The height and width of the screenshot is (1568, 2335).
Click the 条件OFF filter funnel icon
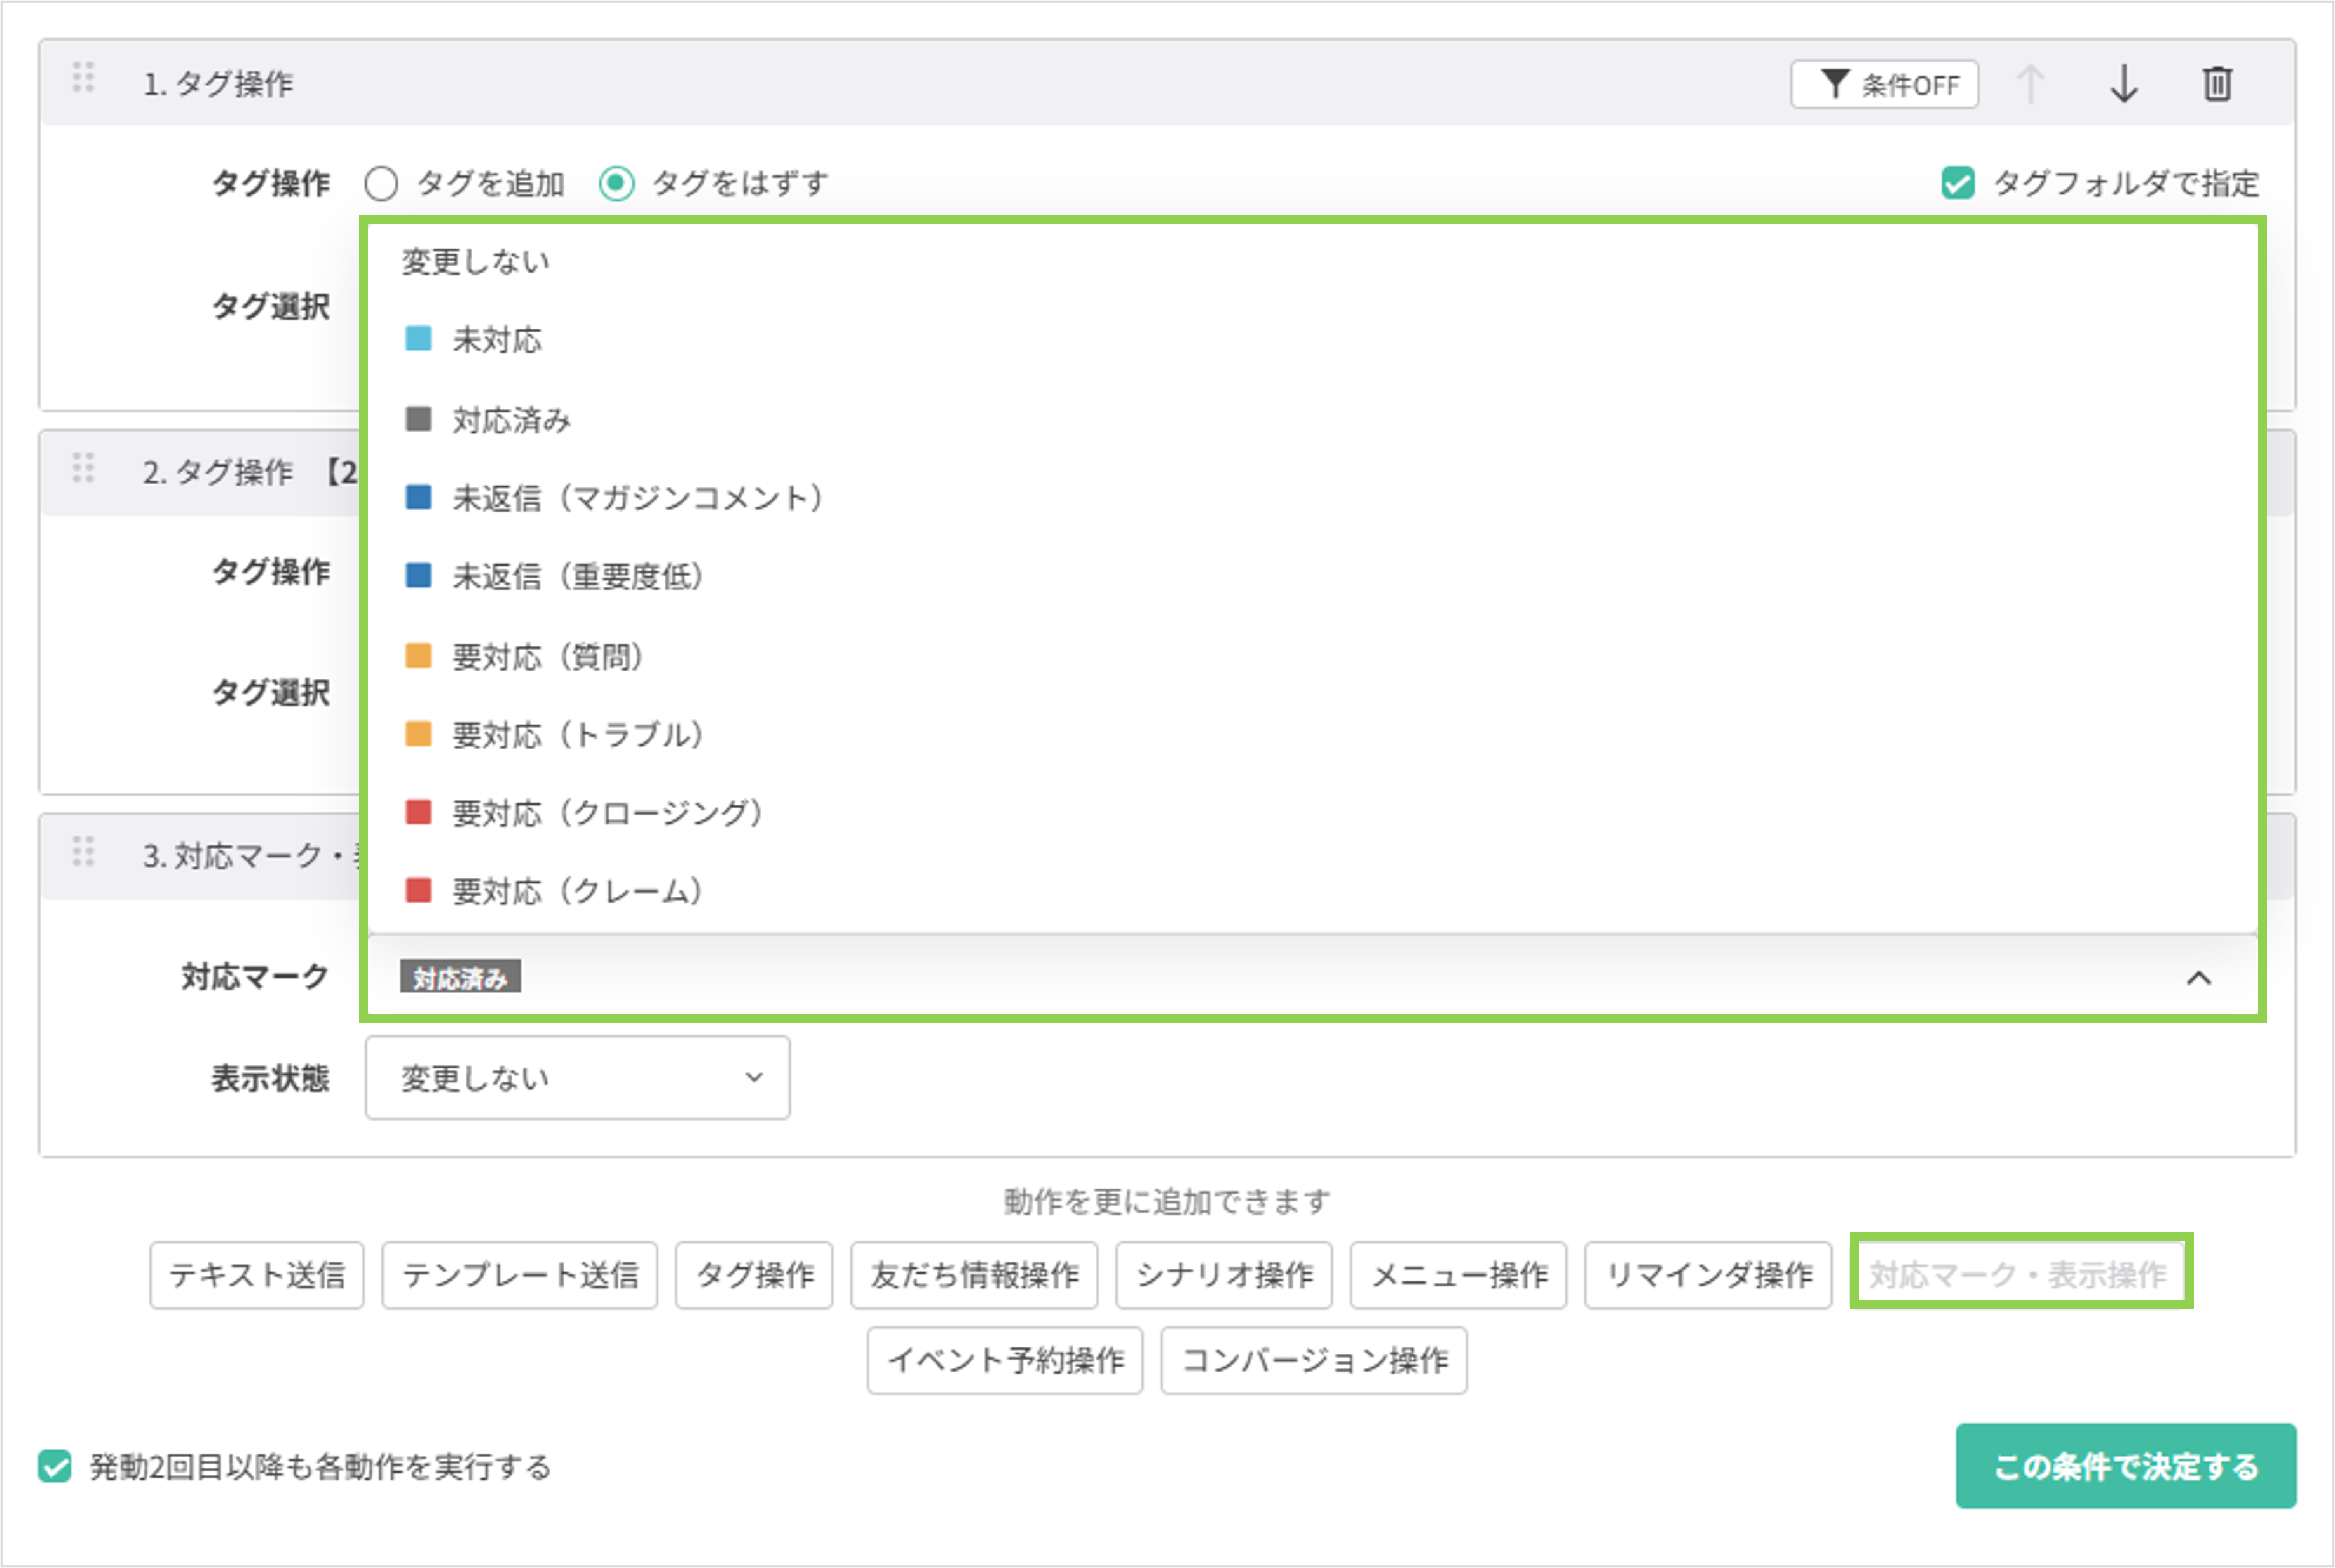coord(1835,84)
